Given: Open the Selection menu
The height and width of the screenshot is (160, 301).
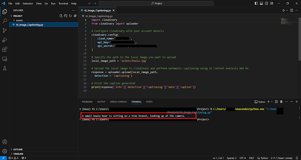Looking at the screenshot, I should (x=28, y=3).
